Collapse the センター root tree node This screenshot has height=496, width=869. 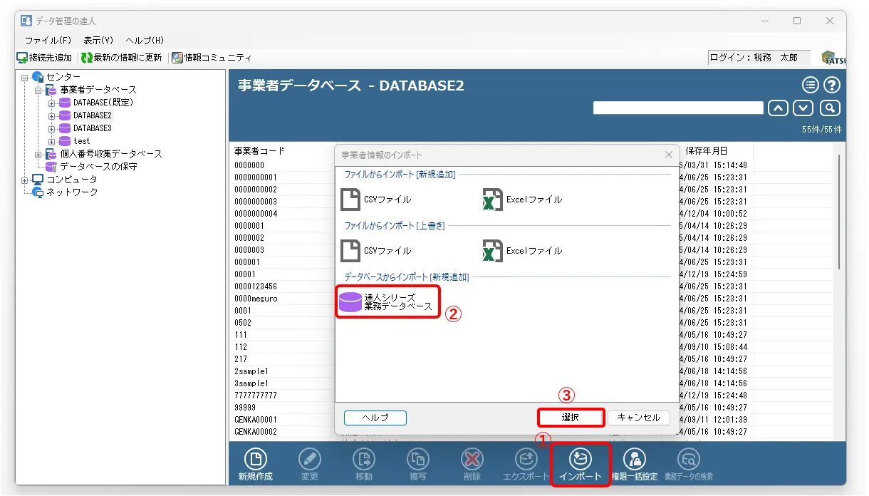[24, 77]
